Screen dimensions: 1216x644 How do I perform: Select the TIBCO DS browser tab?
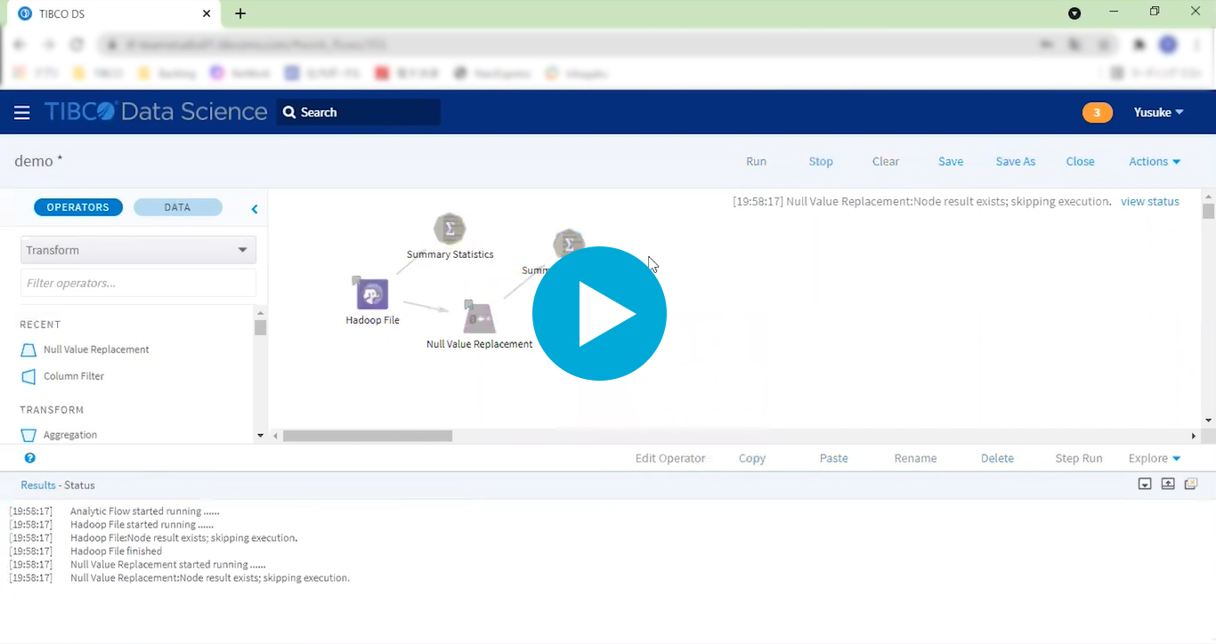point(116,13)
